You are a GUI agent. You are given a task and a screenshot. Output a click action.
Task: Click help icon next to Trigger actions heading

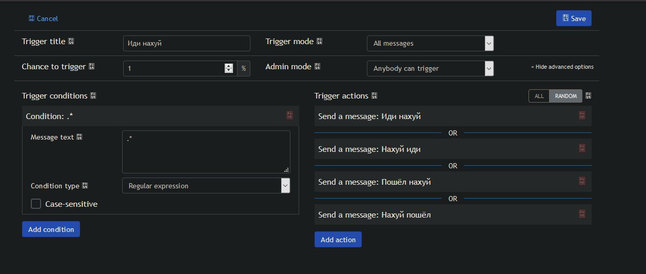[374, 96]
